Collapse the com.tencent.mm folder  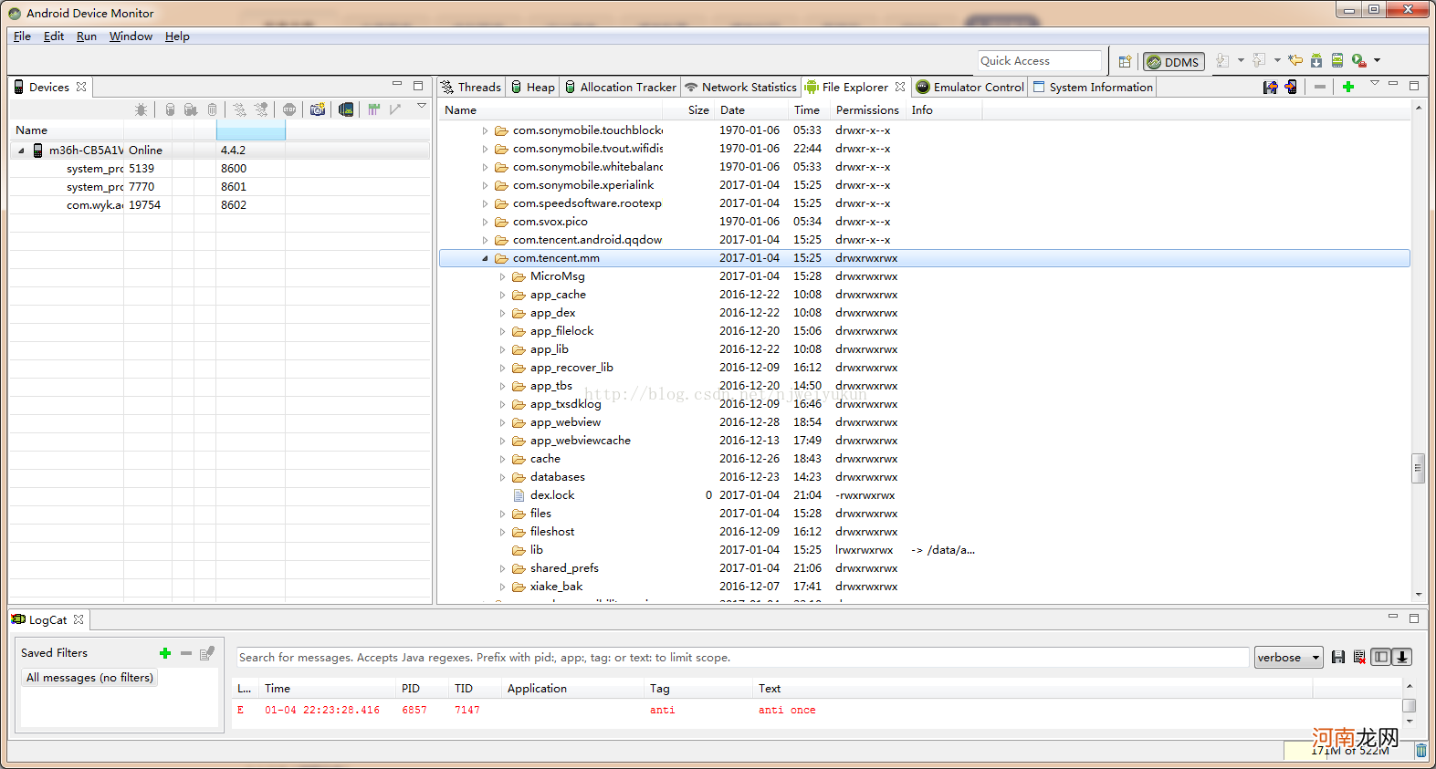point(485,258)
